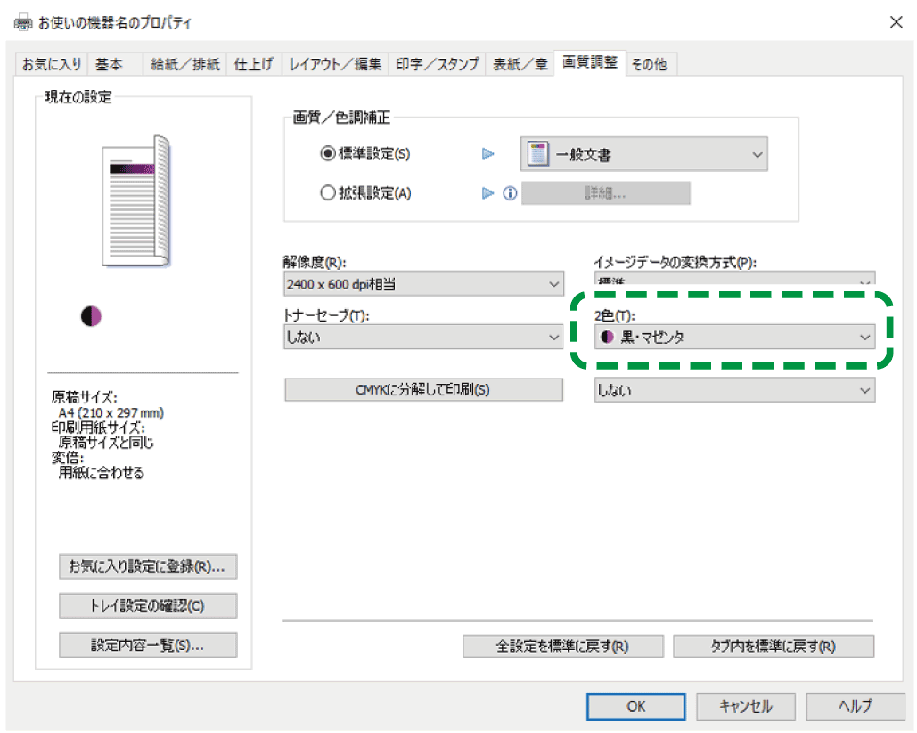The image size is (917, 733).
Task: Click the two-color circle under the preview
Action: [x=91, y=316]
